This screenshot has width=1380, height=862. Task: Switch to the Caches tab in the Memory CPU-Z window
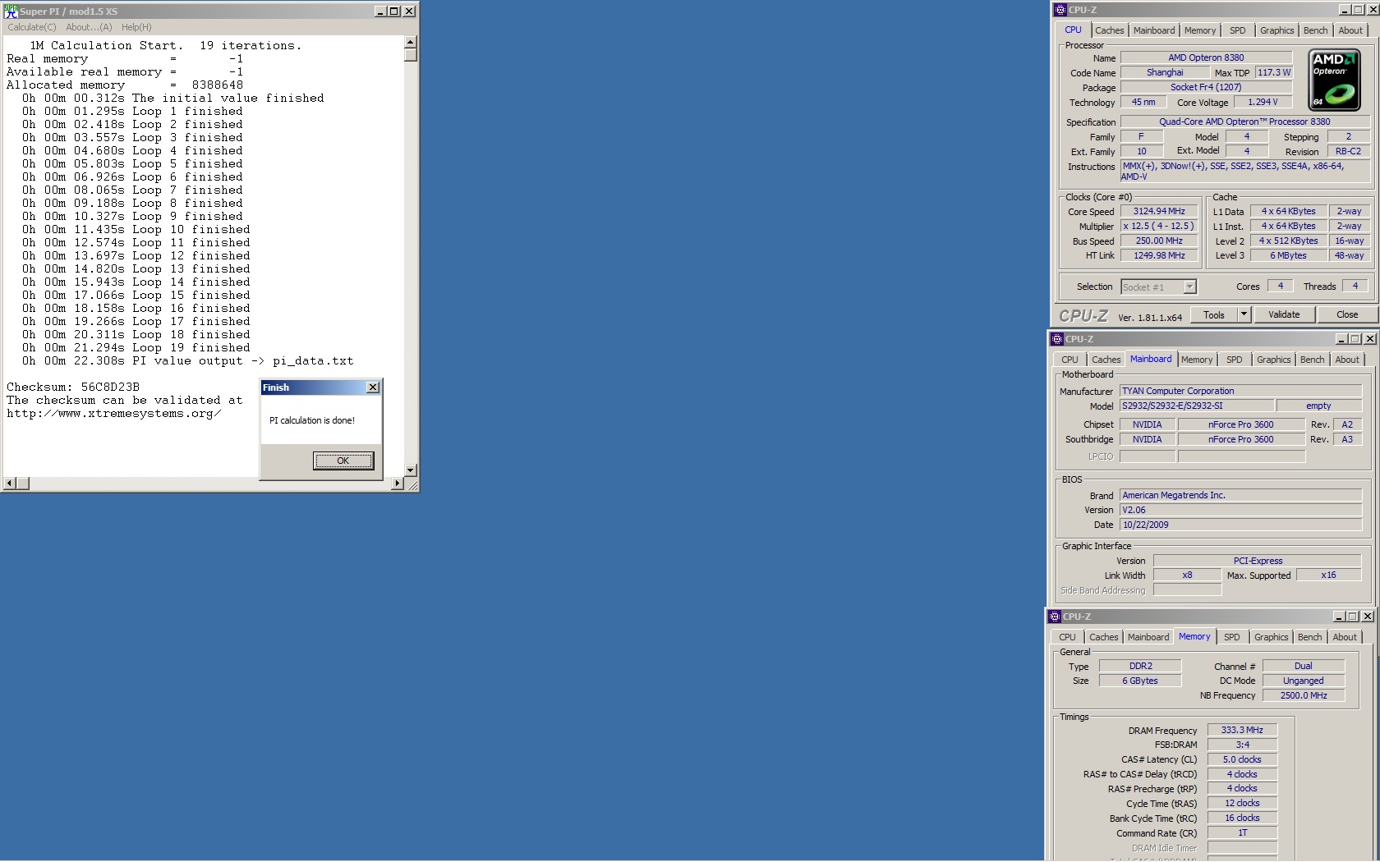click(1103, 637)
